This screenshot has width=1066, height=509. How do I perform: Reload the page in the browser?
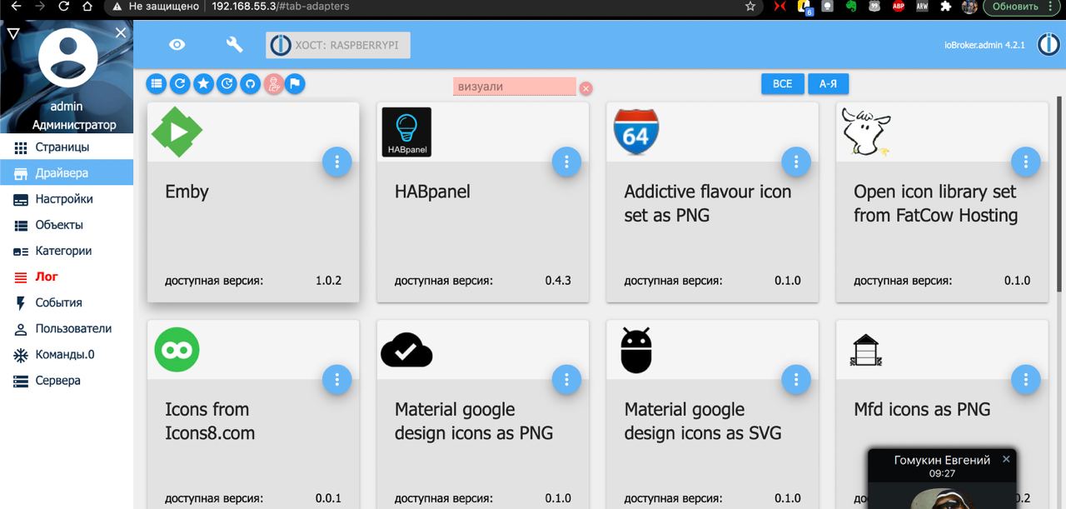(63, 6)
